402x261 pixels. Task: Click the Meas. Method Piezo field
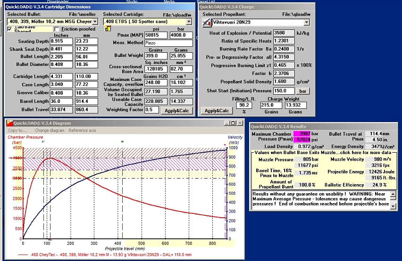168,43
